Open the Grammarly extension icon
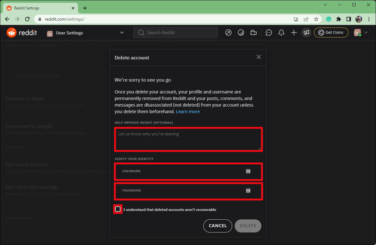 tap(329, 19)
